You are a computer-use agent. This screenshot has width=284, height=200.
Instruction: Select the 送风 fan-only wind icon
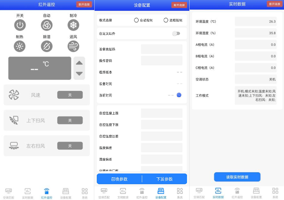(x=73, y=46)
